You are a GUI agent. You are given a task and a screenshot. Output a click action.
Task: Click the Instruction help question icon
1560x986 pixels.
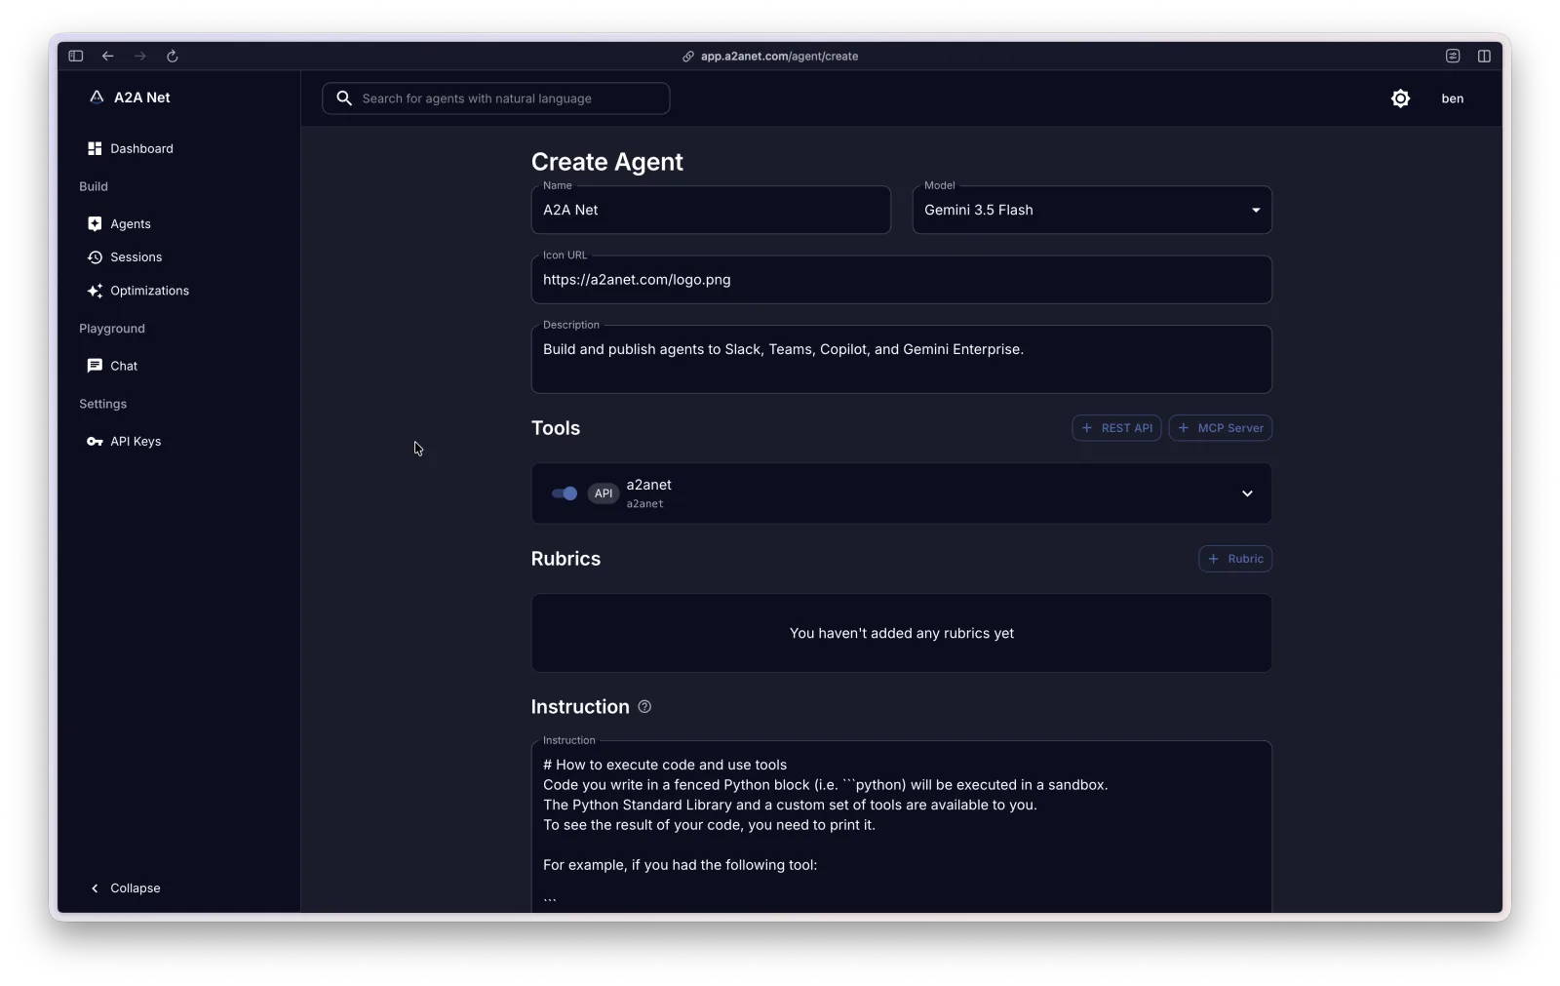pyautogui.click(x=644, y=706)
